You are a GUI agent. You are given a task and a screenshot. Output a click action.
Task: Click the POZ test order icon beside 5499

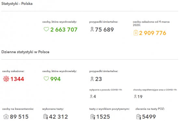tap(139, 117)
